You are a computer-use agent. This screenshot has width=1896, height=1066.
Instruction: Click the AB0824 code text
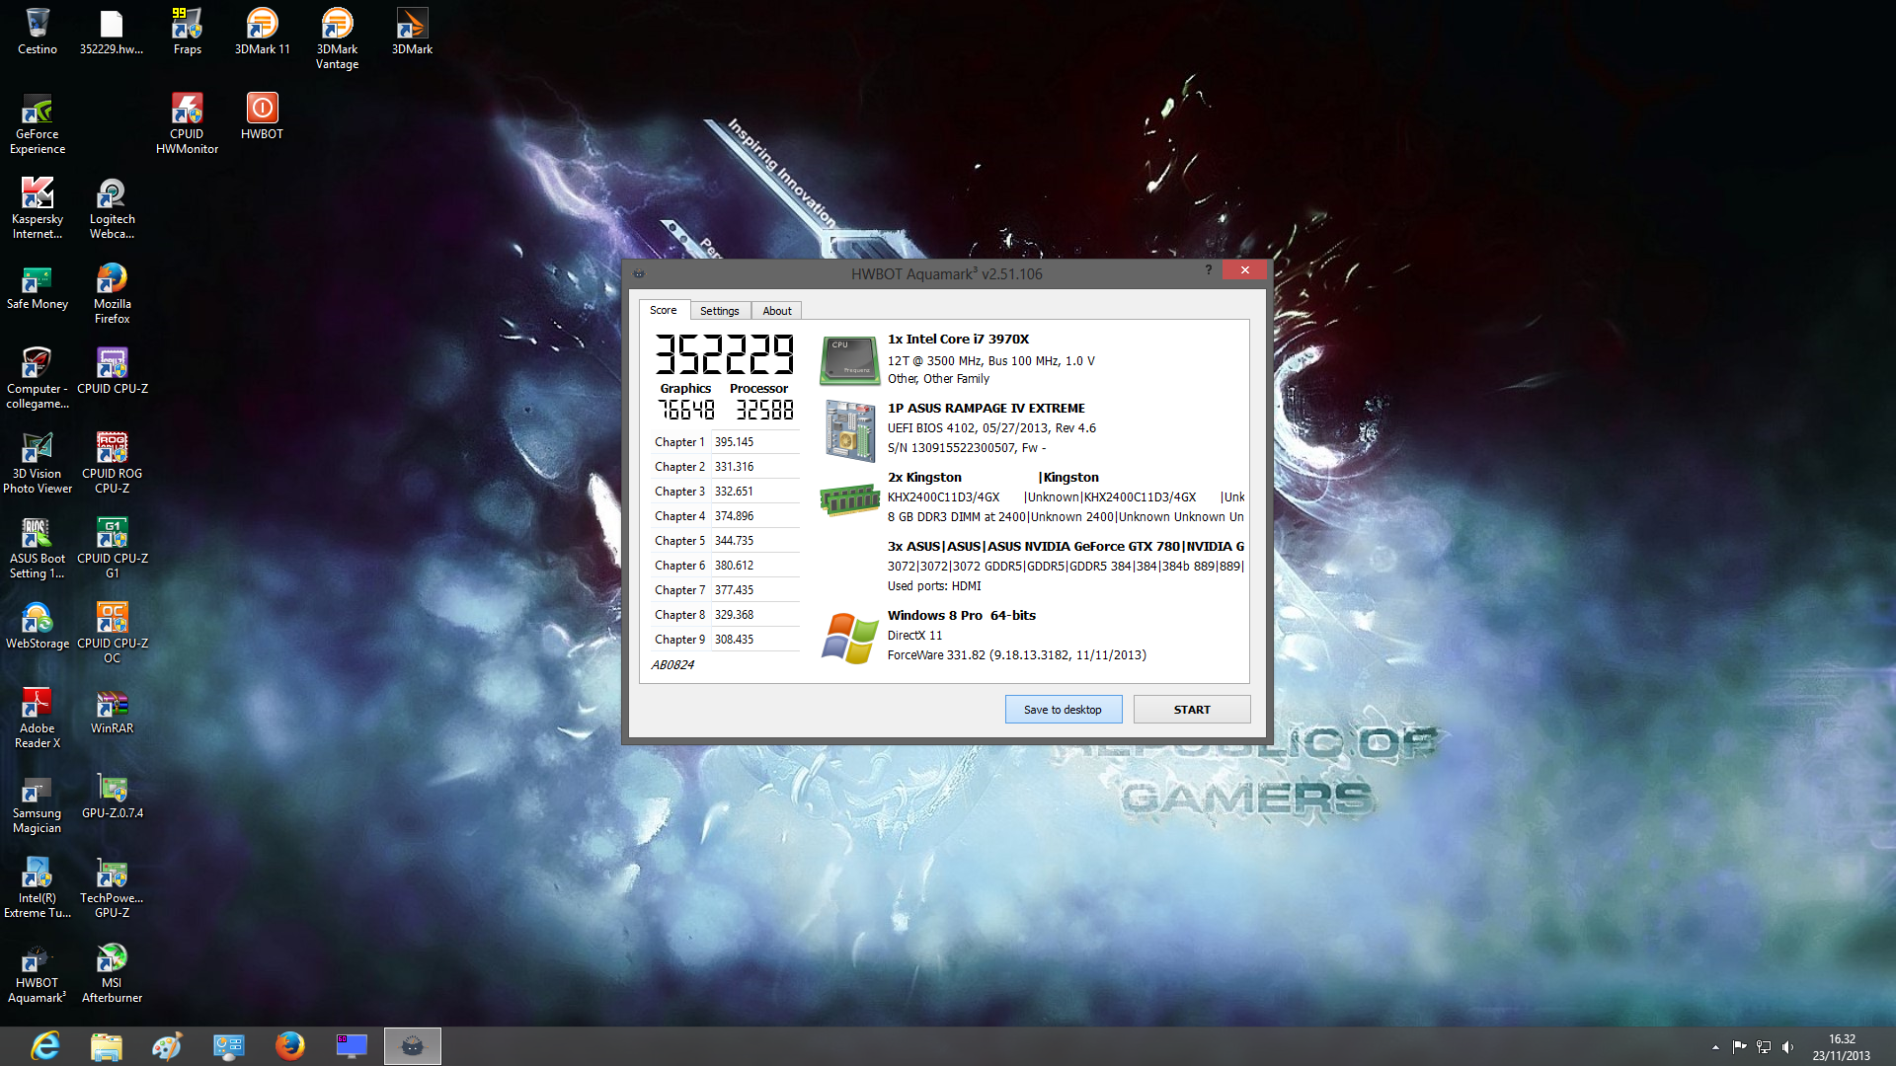point(672,665)
